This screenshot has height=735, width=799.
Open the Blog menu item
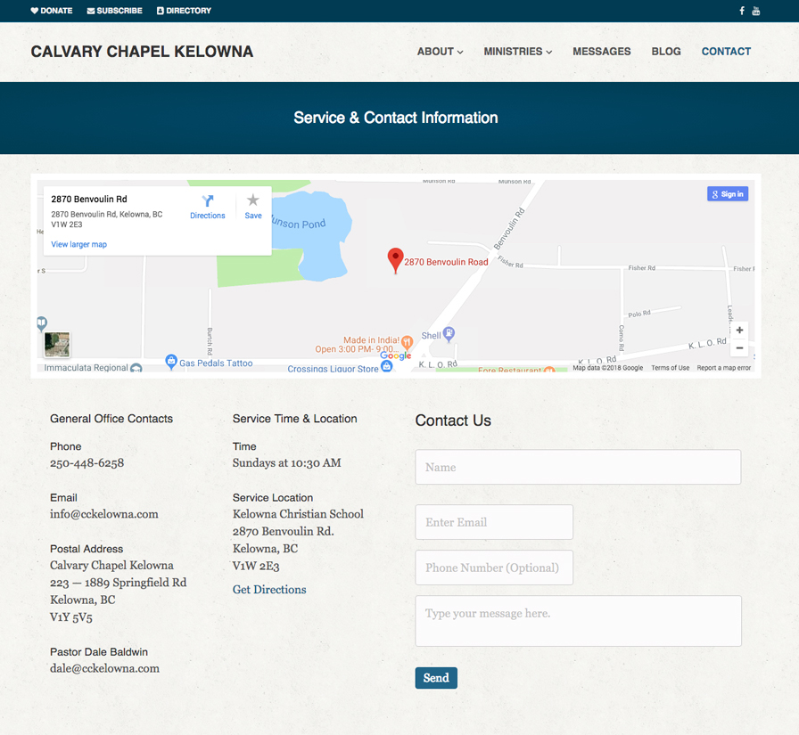point(666,52)
